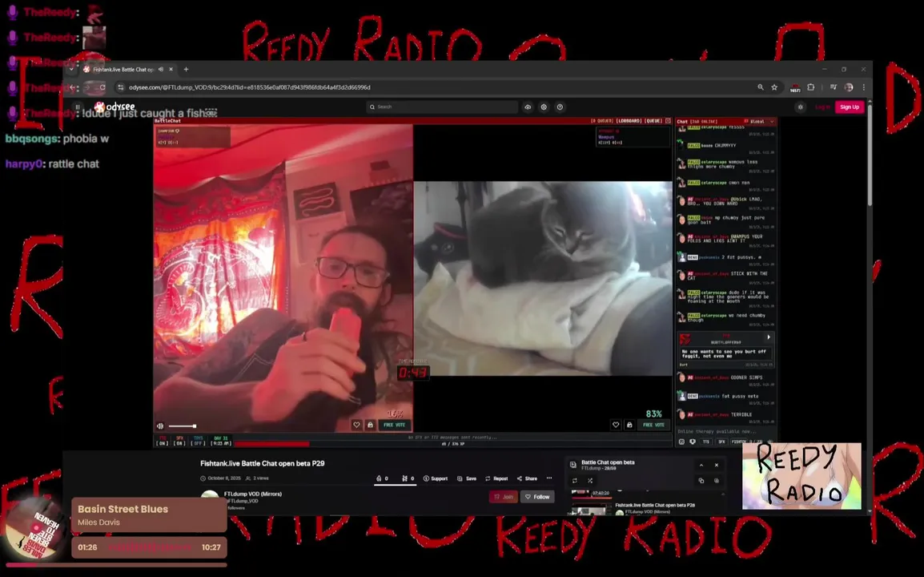Collapse the Battle Chat open beta playlist
Image resolution: width=924 pixels, height=577 pixels.
[701, 465]
